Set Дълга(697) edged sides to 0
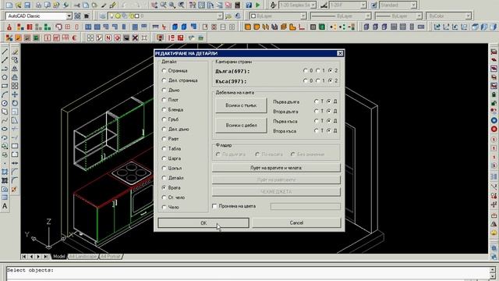 306,70
